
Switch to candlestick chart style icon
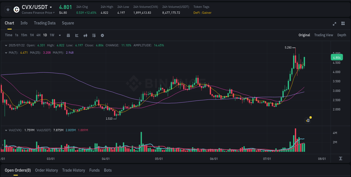coord(85,35)
